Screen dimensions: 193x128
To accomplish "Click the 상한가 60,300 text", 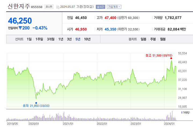I will coord(128,18).
